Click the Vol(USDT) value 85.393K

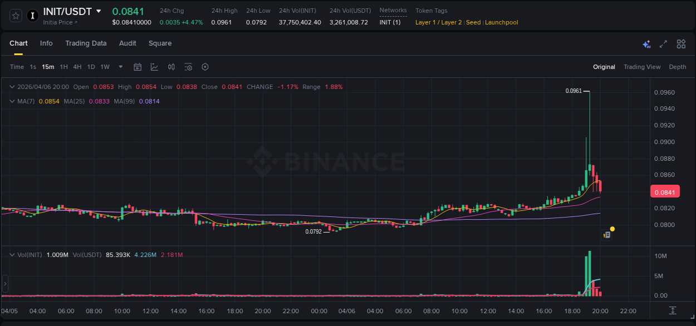[x=119, y=255]
